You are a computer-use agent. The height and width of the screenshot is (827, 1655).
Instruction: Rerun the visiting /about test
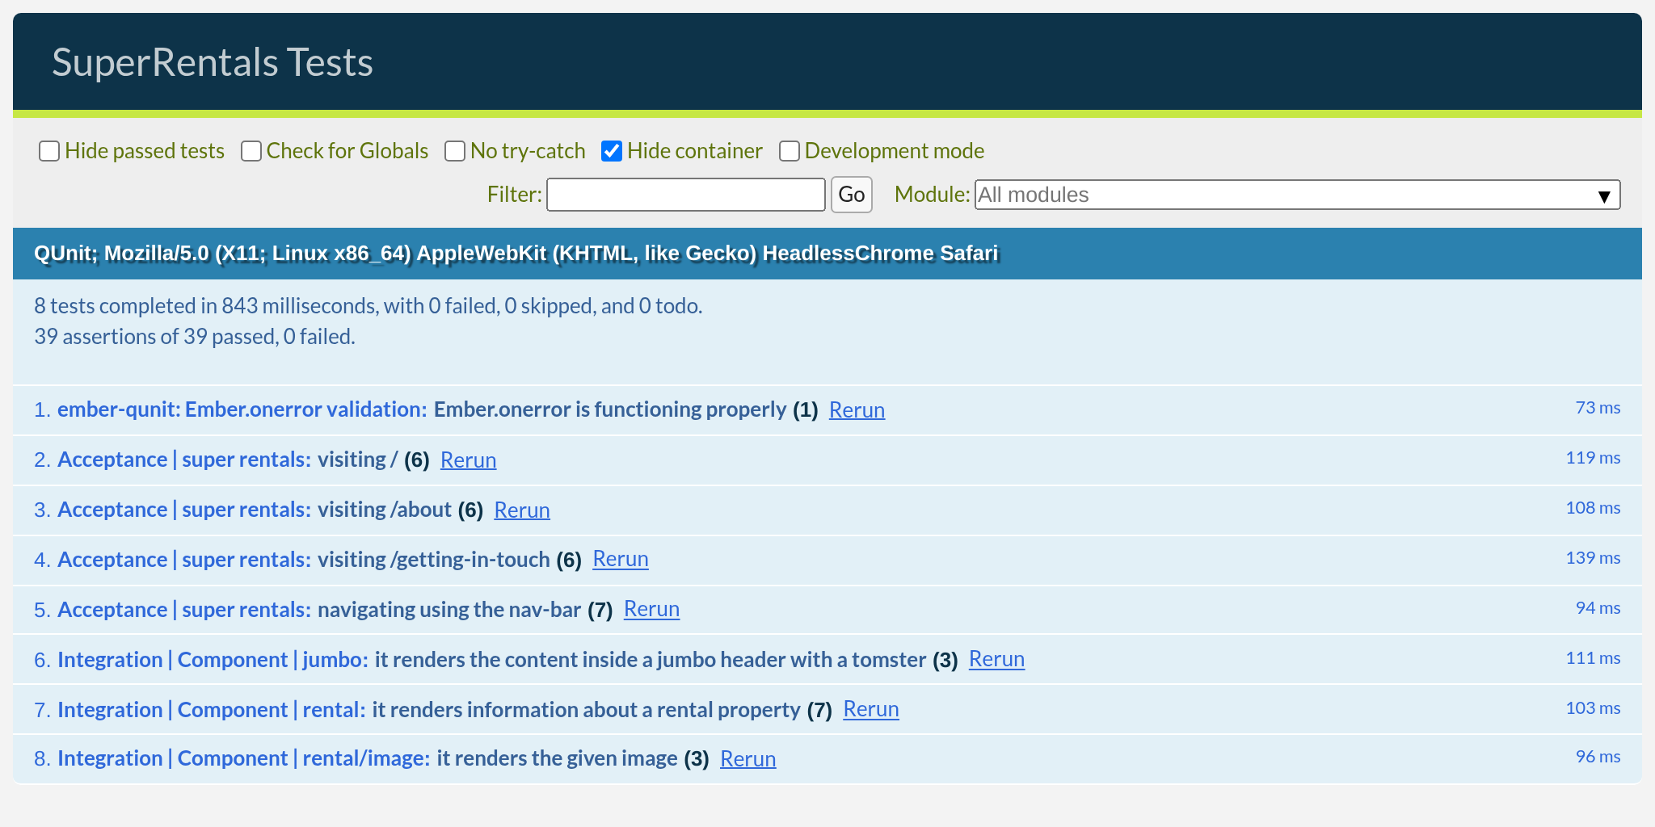[x=522, y=510]
